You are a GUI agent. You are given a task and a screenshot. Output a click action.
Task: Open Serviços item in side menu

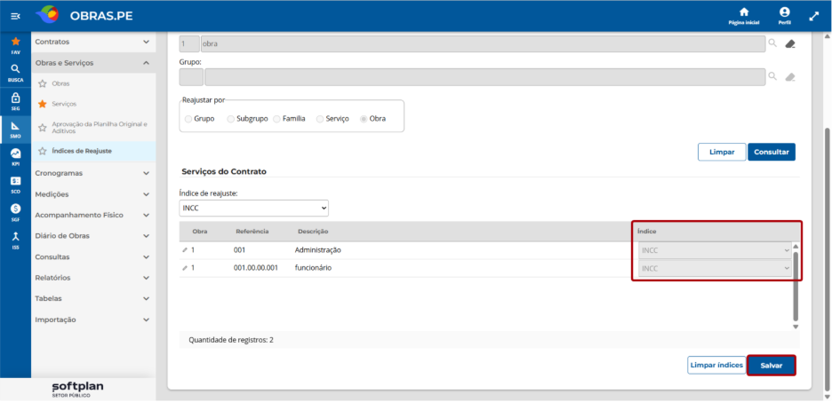tap(64, 104)
